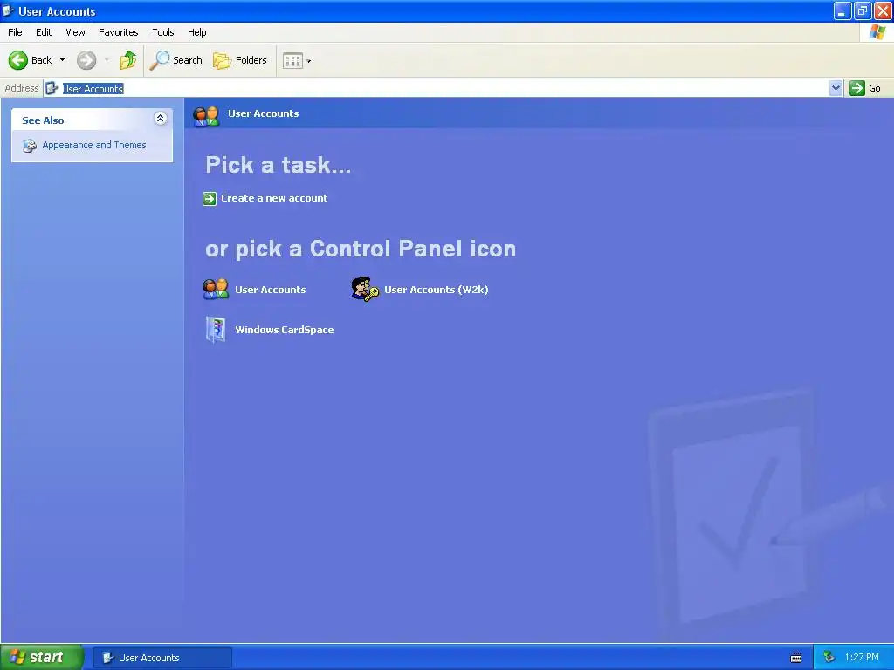Viewport: 894px width, 670px height.
Task: Click the Views grid toolbar icon
Action: (x=292, y=61)
